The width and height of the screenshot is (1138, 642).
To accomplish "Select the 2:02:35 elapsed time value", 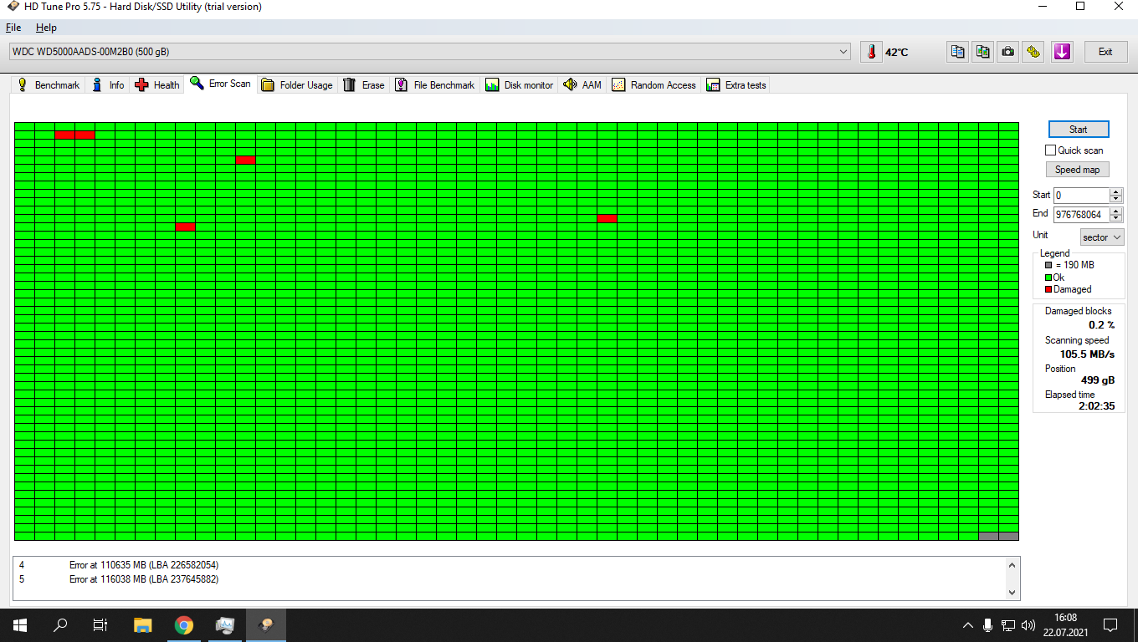I will tap(1096, 406).
